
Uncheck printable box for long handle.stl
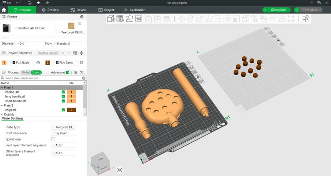tap(63, 96)
